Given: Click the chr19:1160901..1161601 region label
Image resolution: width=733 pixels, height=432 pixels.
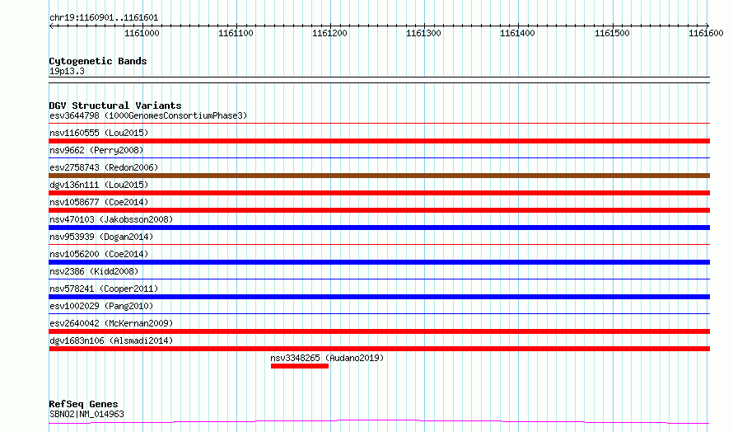Looking at the screenshot, I should click(104, 18).
